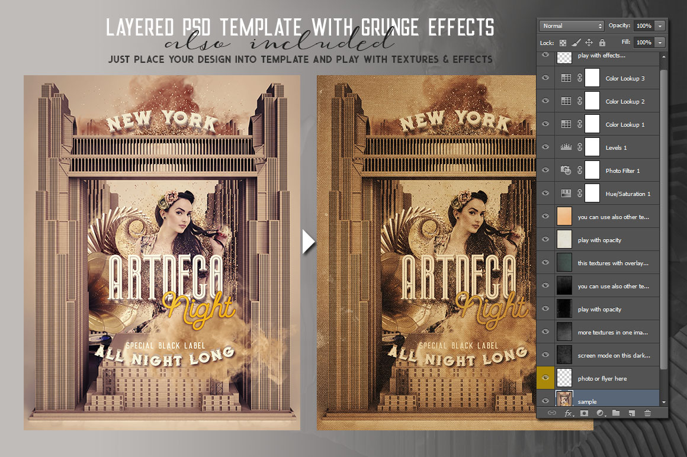Click the lock all padlock icon

(x=602, y=43)
